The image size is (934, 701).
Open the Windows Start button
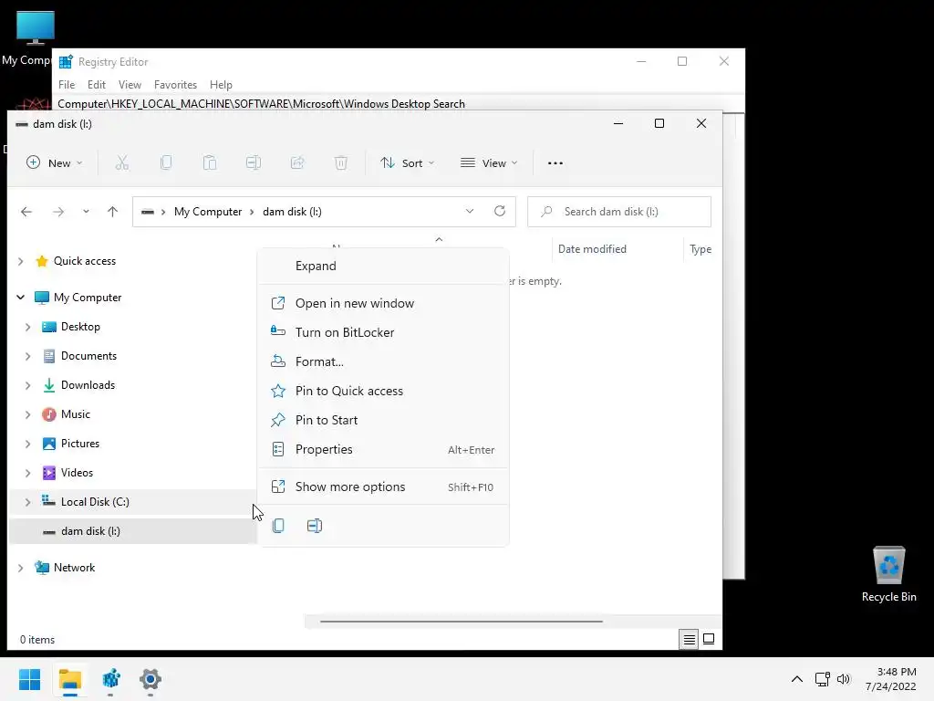click(x=30, y=679)
